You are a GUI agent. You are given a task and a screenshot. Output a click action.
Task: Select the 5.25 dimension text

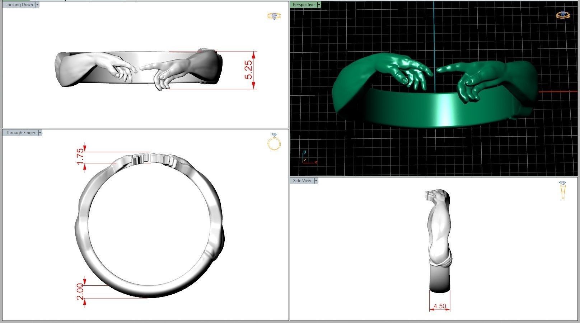[x=248, y=70]
